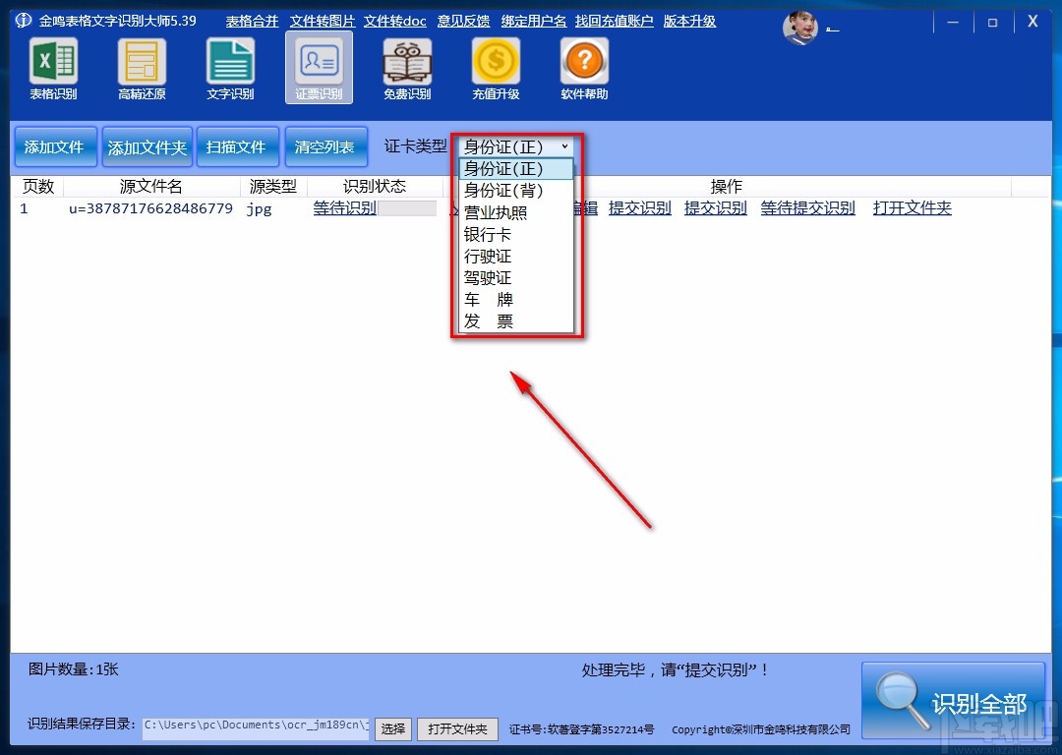Viewport: 1062px width, 755px height.
Task: Clear the list with 清空列表
Action: coord(326,145)
